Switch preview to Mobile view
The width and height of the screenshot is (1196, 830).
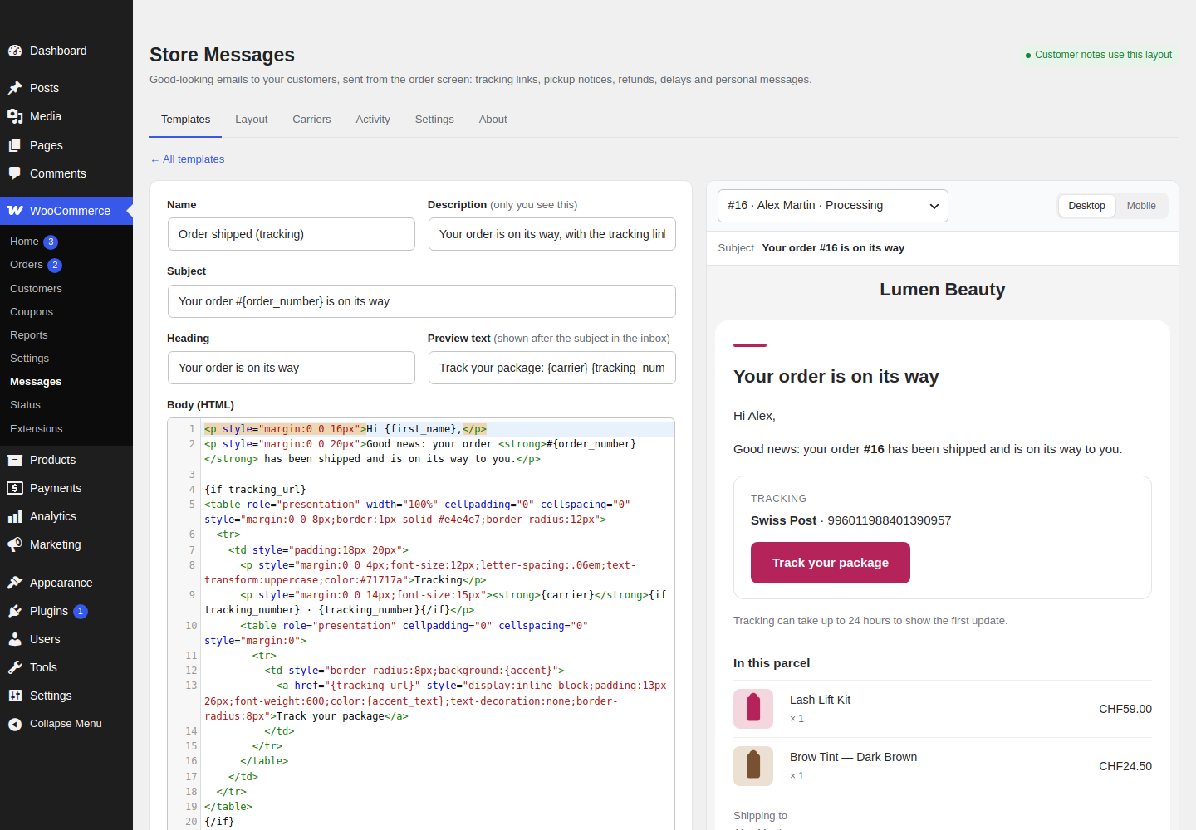1141,206
